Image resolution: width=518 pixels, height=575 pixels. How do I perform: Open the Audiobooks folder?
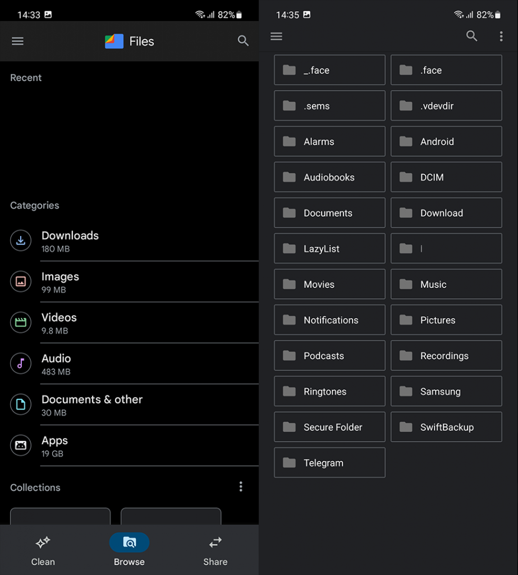pyautogui.click(x=329, y=177)
